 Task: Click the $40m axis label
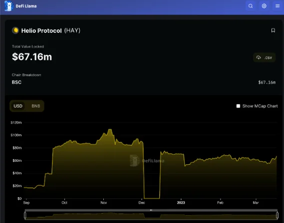[17, 173]
